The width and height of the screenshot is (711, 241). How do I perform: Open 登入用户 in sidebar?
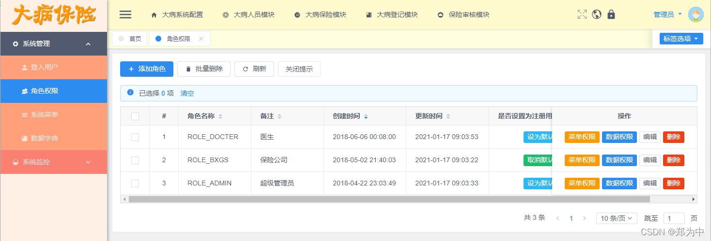pos(53,67)
